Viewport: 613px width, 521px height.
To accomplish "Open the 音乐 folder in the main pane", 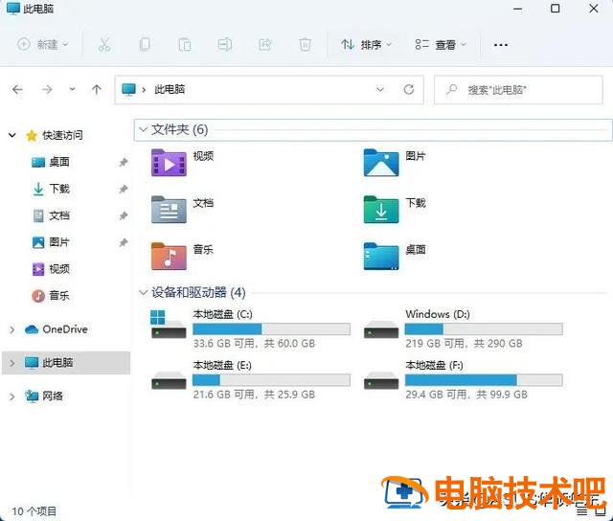I will click(x=169, y=257).
